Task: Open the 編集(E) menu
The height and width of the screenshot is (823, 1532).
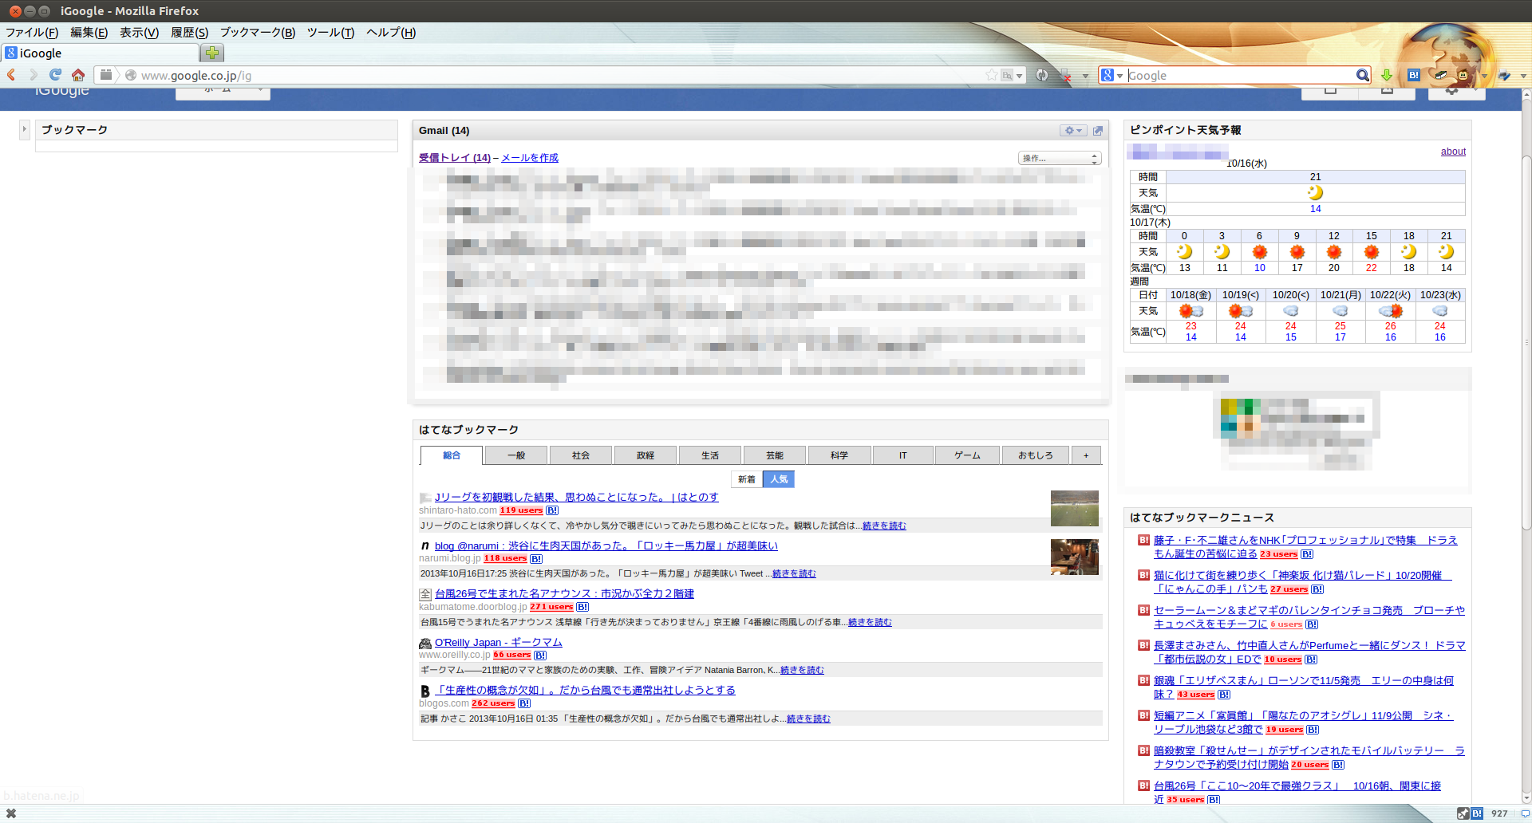Action: pyautogui.click(x=89, y=33)
